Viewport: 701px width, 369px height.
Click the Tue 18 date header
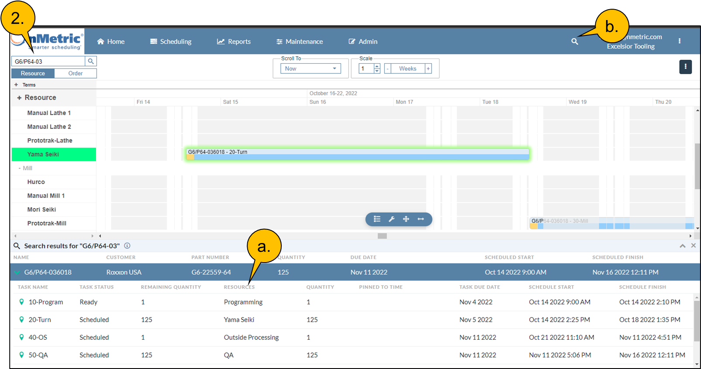[x=490, y=102]
